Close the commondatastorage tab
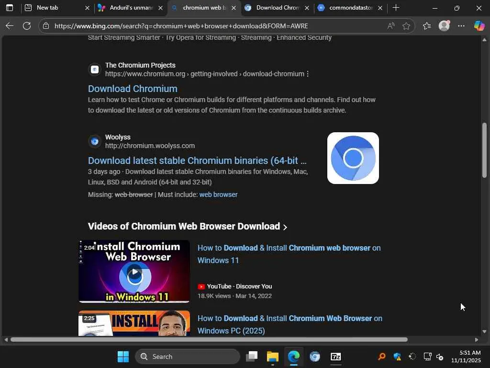Screen dimensions: 490x368 (x=380, y=8)
